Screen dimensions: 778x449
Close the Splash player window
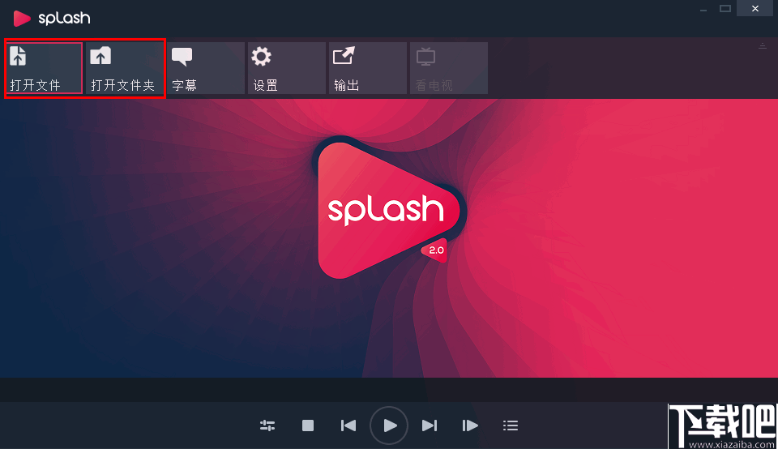[755, 8]
